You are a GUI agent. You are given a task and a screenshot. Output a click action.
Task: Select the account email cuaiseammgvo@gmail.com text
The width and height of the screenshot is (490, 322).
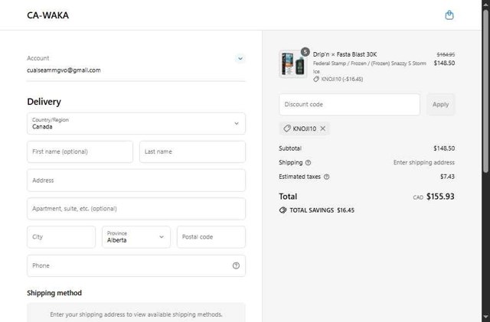pos(64,70)
